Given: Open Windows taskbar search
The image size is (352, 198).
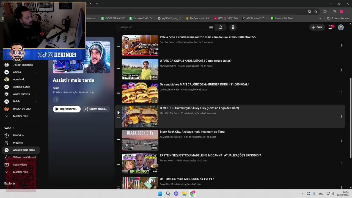Looking at the screenshot, I should [168, 194].
